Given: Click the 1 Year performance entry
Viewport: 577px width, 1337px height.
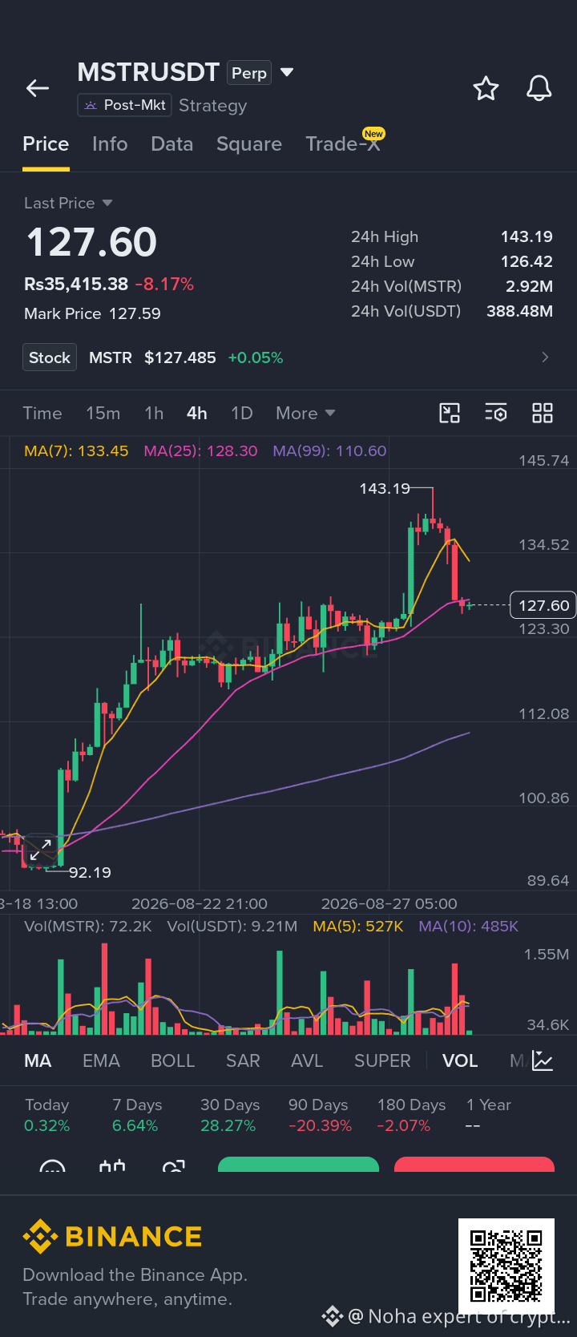Looking at the screenshot, I should tap(489, 1115).
